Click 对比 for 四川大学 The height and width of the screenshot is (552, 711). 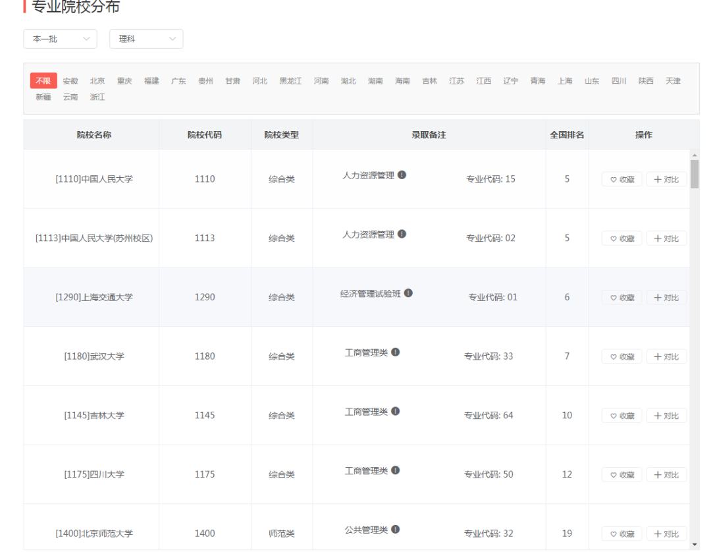tap(666, 475)
